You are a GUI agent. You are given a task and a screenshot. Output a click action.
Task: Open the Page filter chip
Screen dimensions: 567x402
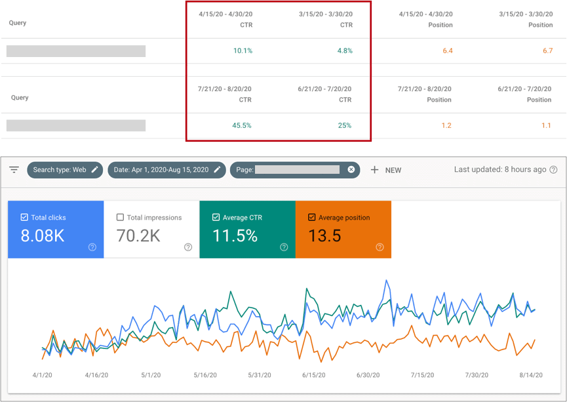tap(288, 170)
